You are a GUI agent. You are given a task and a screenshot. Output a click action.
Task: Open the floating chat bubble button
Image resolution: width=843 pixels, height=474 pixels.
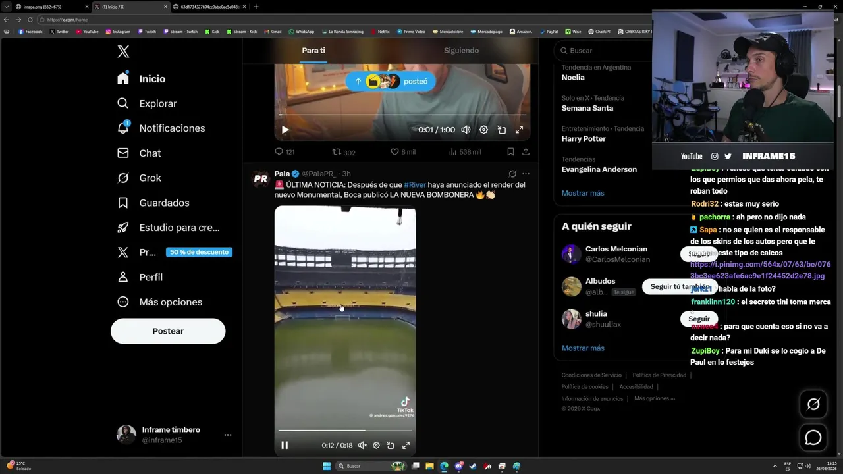[x=813, y=437]
